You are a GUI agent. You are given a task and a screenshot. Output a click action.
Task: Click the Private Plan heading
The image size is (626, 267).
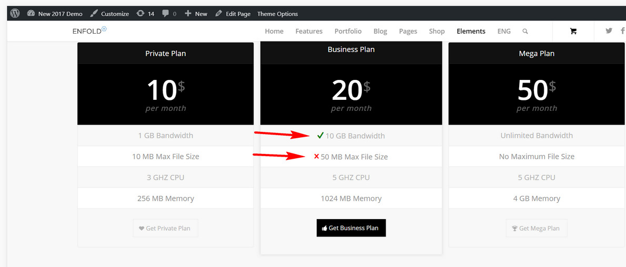pyautogui.click(x=165, y=53)
